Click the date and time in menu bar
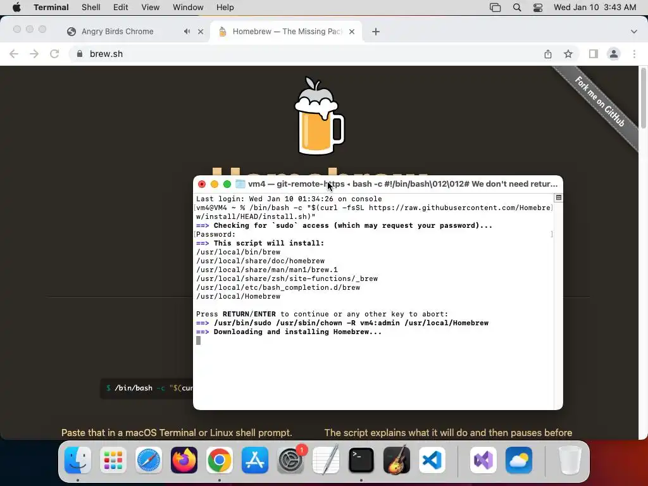The width and height of the screenshot is (648, 486). click(x=595, y=7)
